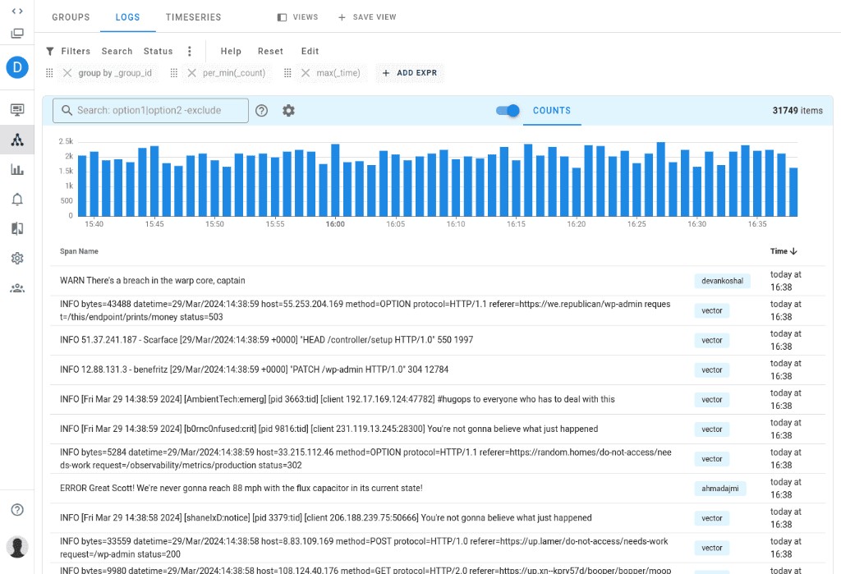Image resolution: width=841 pixels, height=574 pixels.
Task: Click the question-mark help icon next to search
Action: pos(261,109)
